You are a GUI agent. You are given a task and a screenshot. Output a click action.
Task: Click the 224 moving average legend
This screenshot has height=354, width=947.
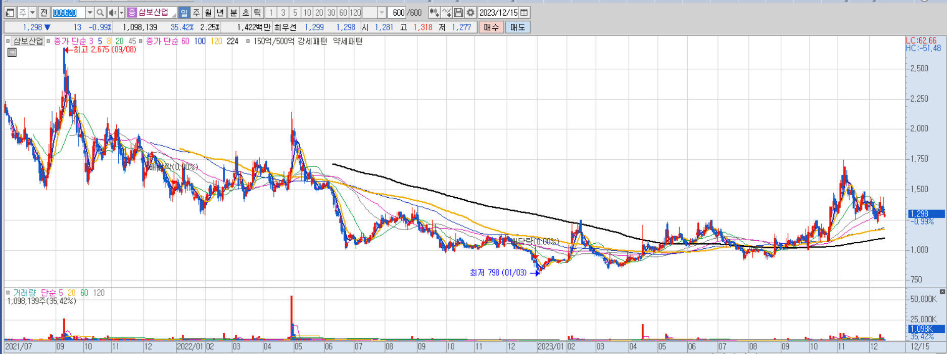[232, 41]
